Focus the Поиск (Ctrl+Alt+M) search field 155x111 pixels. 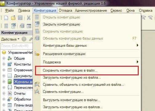point(16,46)
